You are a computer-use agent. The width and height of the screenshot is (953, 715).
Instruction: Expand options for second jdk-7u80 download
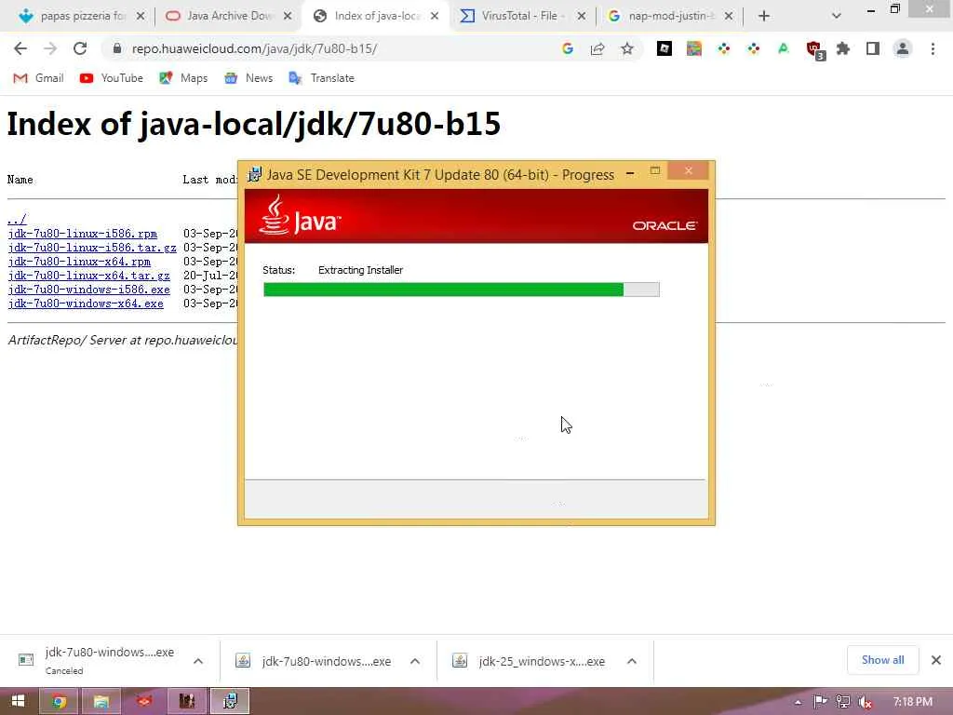coord(414,661)
